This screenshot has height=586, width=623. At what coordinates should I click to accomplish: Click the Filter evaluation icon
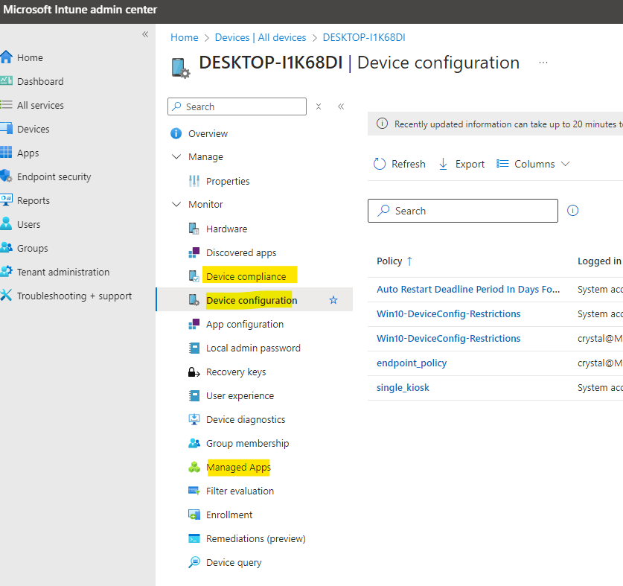(194, 491)
